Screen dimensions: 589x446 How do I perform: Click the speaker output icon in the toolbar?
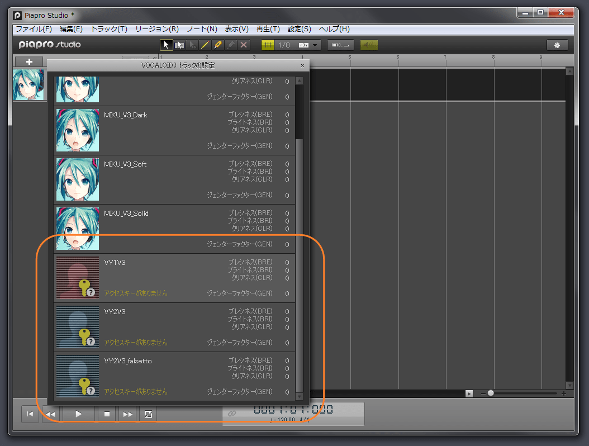[368, 45]
